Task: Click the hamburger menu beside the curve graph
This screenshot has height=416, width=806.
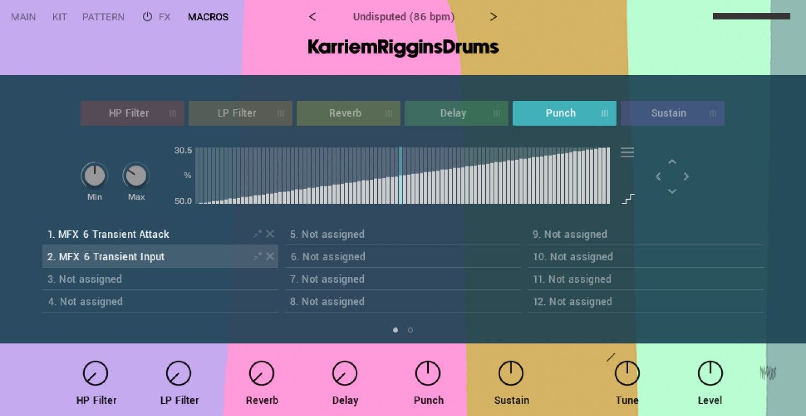Action: (x=627, y=152)
